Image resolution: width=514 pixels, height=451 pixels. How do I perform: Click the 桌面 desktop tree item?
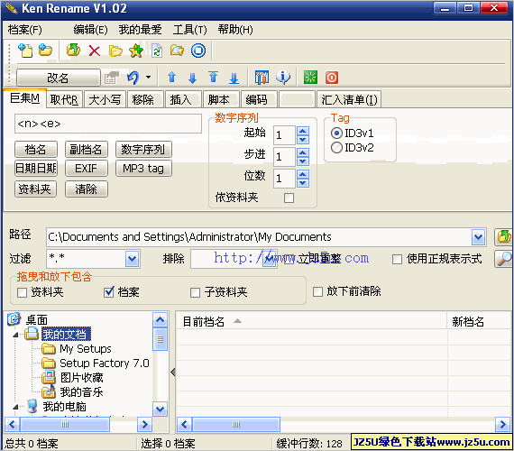(x=37, y=320)
